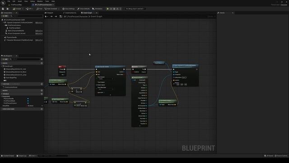Toggle visibility of PhysicsHandle variable

click(x=28, y=99)
